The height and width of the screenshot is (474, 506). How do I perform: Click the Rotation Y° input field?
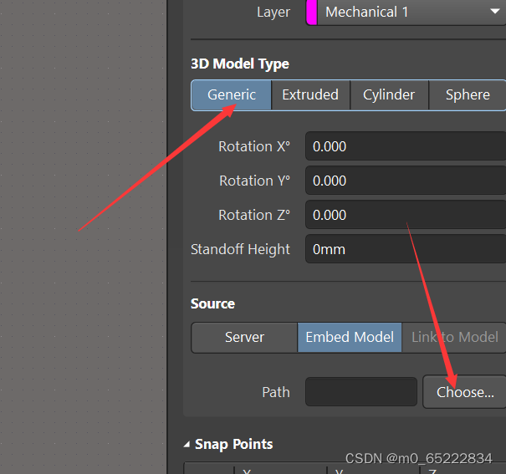pos(406,181)
